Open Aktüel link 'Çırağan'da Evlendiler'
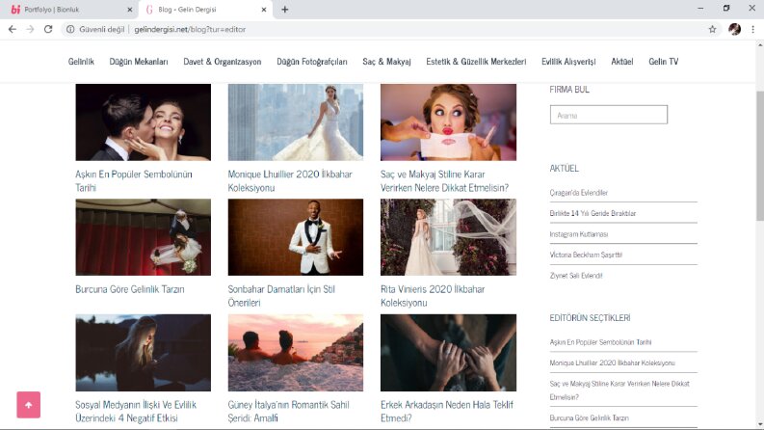 point(578,193)
